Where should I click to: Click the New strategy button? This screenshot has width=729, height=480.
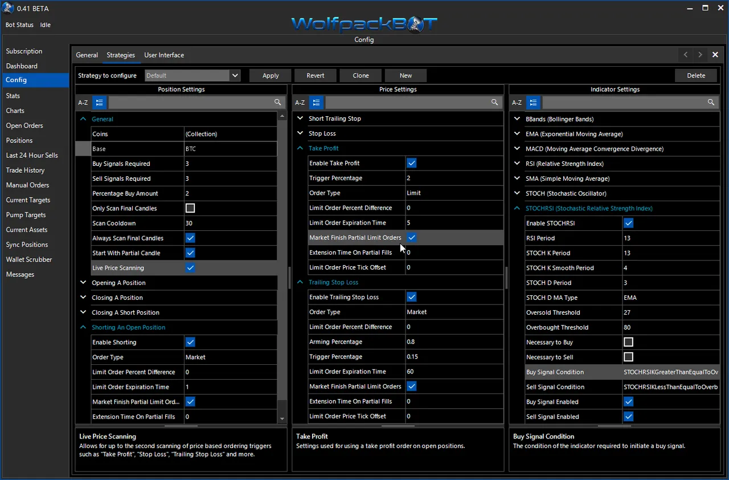coord(406,75)
